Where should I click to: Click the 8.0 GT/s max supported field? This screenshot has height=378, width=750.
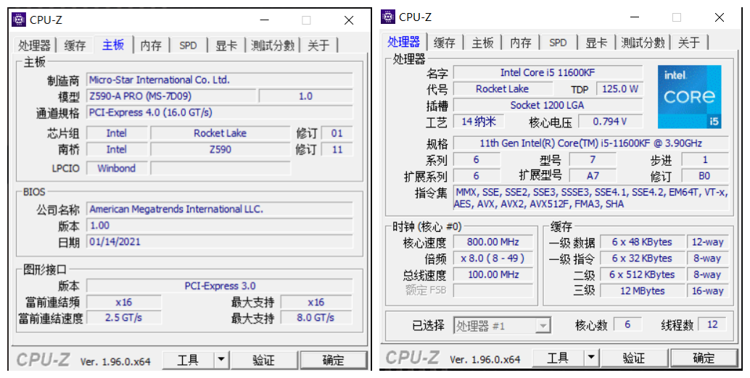(x=316, y=317)
